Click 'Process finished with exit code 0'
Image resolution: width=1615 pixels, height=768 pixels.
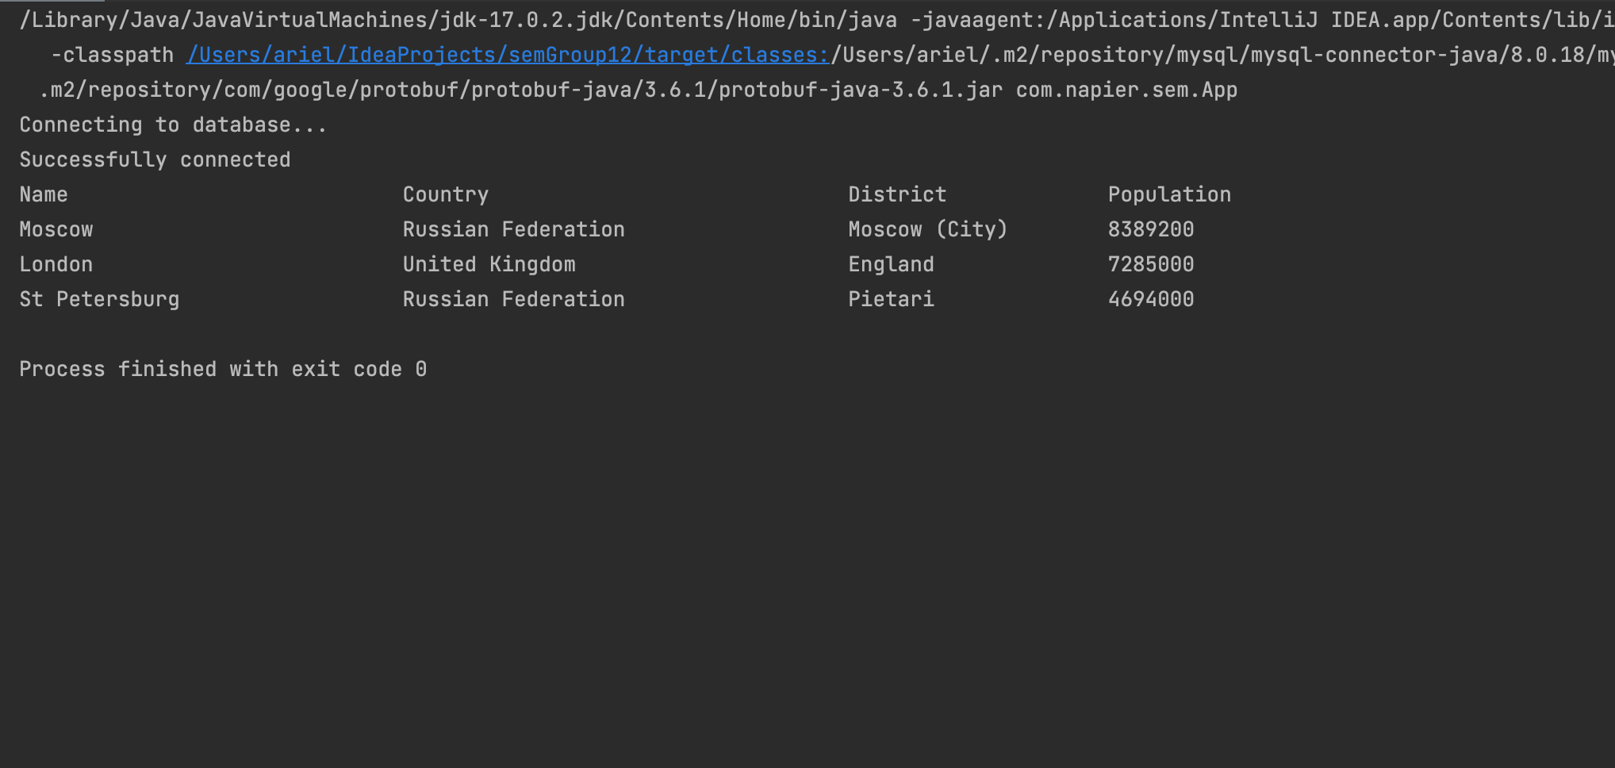223,369
